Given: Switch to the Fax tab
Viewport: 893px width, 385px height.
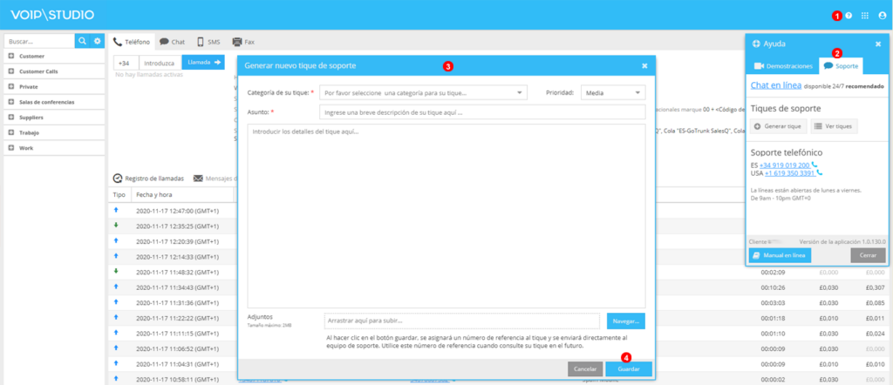Looking at the screenshot, I should click(244, 42).
